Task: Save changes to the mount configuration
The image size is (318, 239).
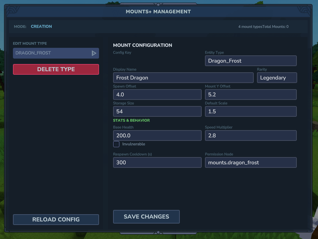Action: (x=146, y=217)
